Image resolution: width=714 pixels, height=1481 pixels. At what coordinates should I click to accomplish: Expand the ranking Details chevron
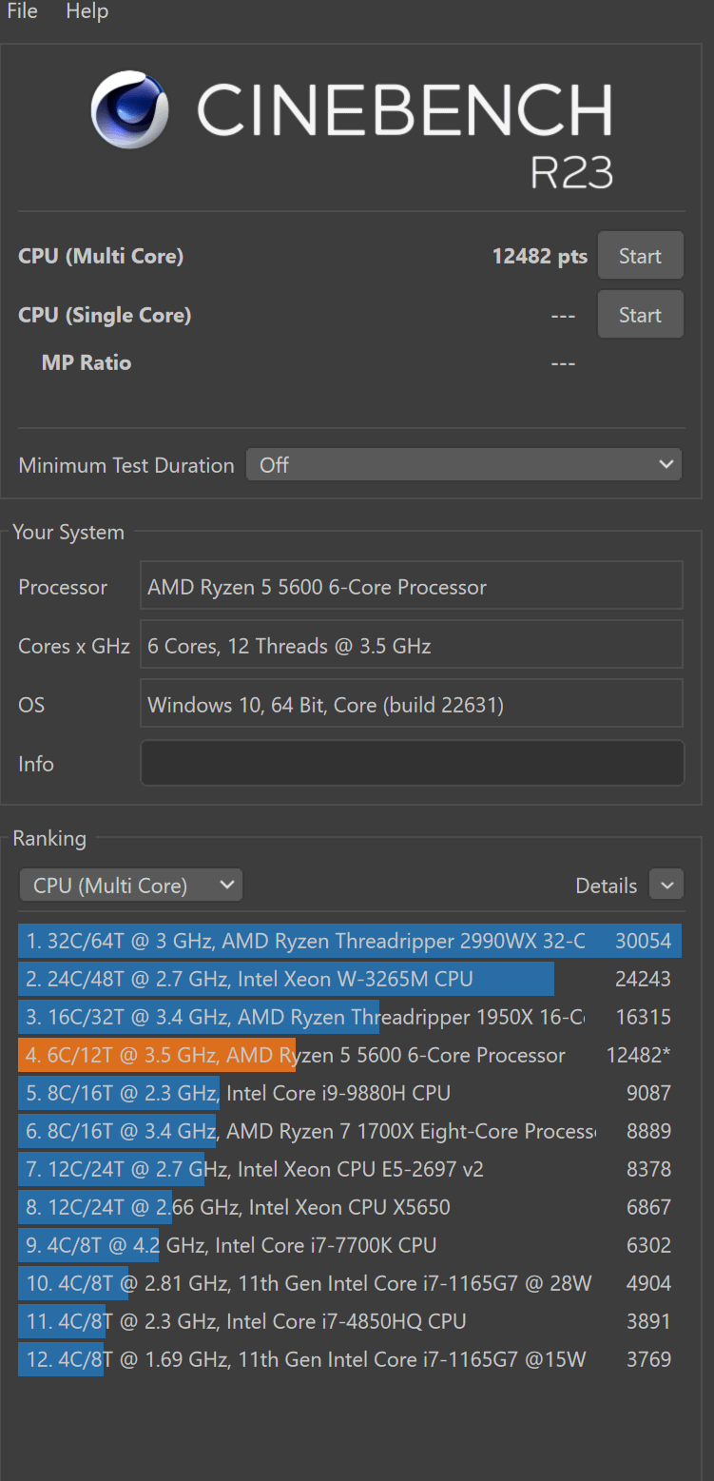[x=666, y=886]
